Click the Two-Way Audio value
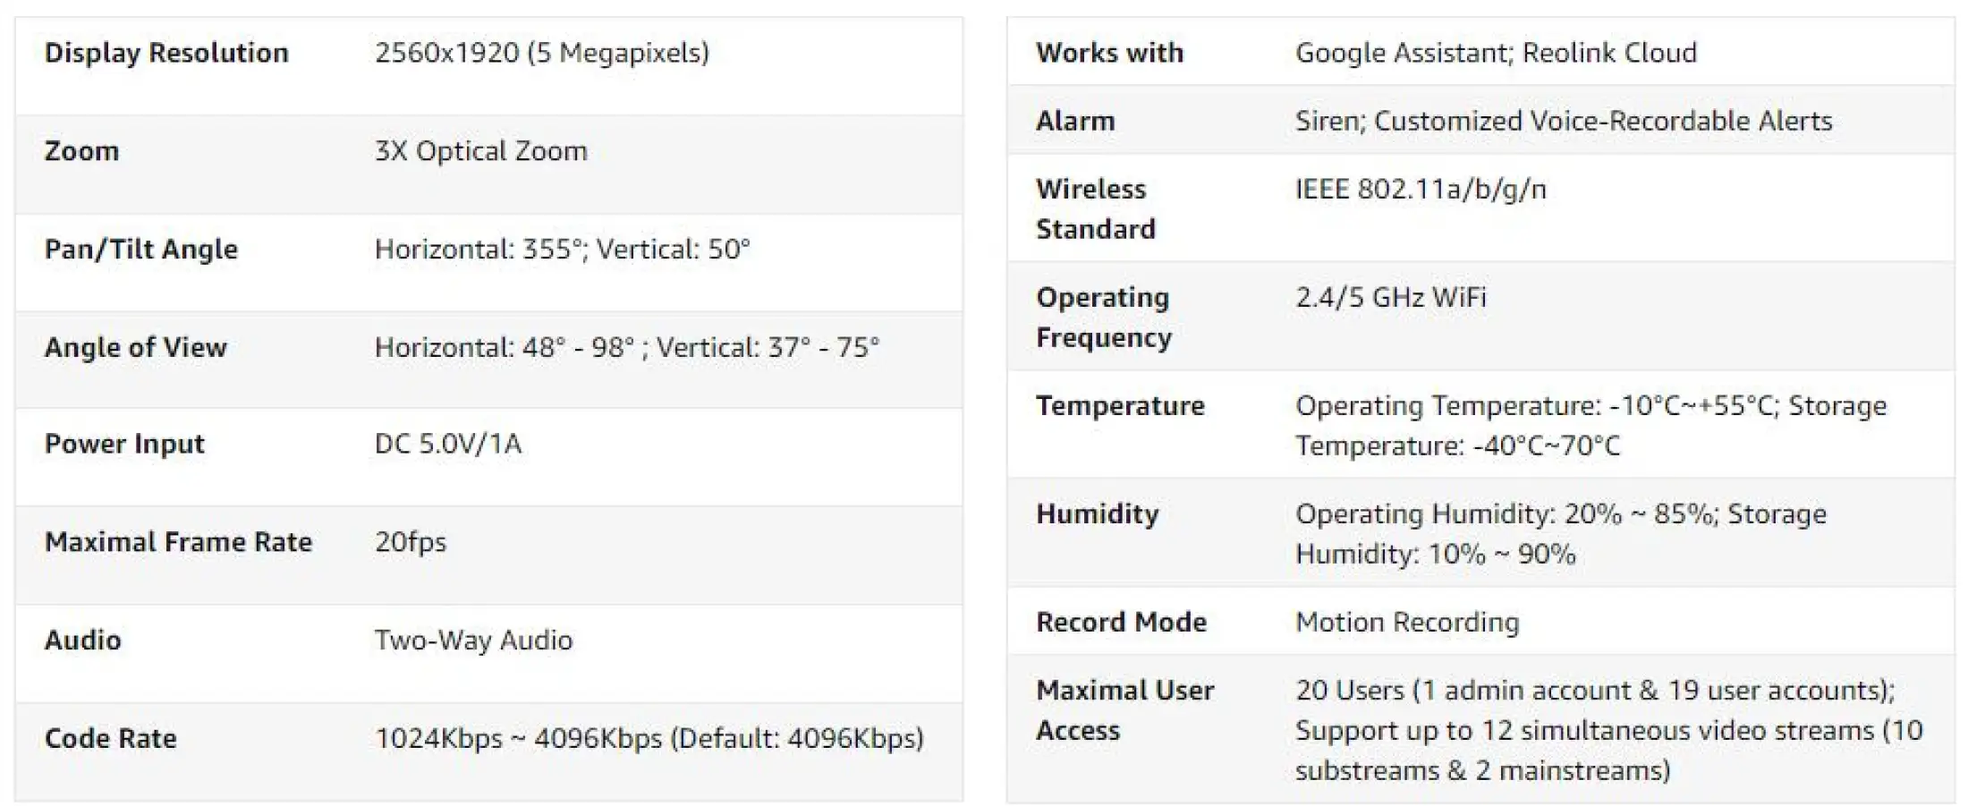Viewport: 1968px width, 806px height. point(473,641)
